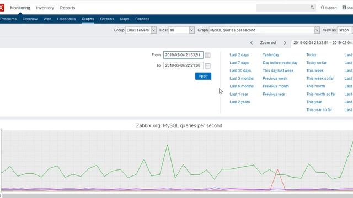The height and width of the screenshot is (198, 353).
Task: Select Last 7 days range
Action: coord(239,63)
